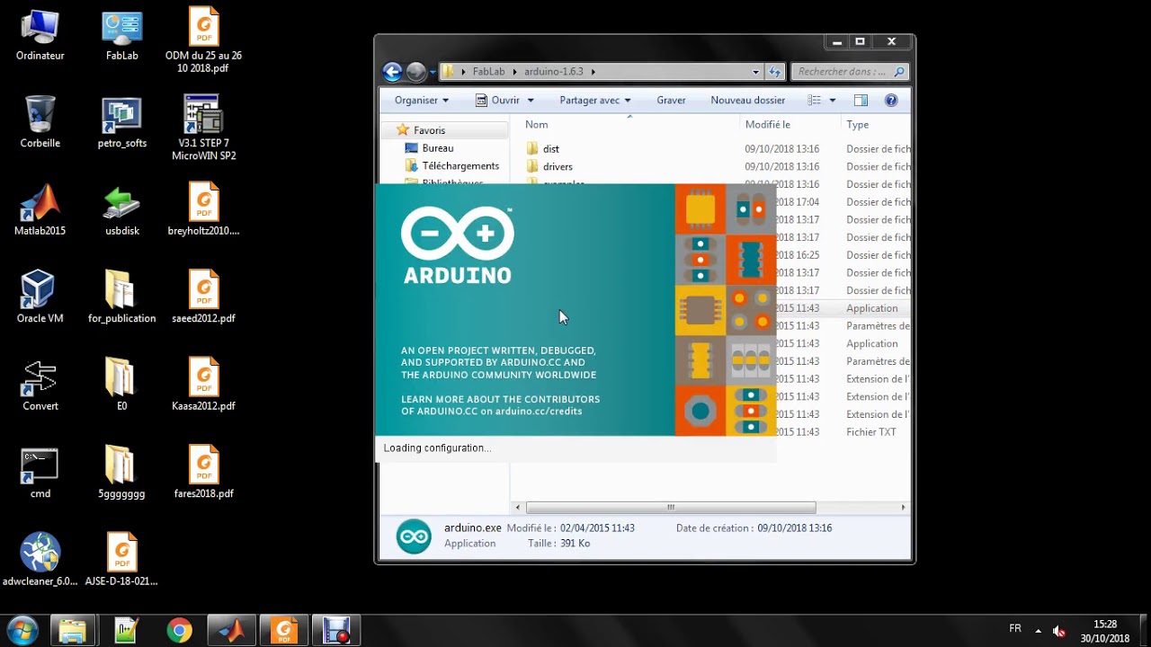Select Téléchargements in the navigation pane

tap(460, 166)
